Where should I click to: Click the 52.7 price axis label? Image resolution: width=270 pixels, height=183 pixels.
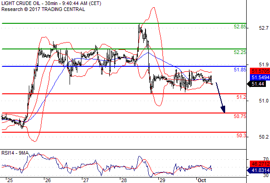click(264, 28)
